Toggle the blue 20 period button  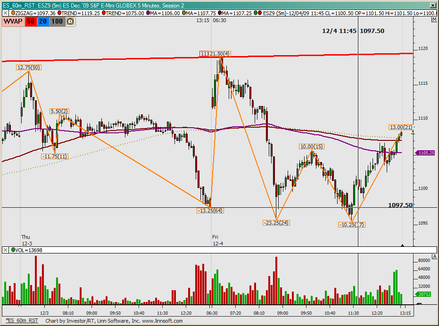click(x=43, y=22)
